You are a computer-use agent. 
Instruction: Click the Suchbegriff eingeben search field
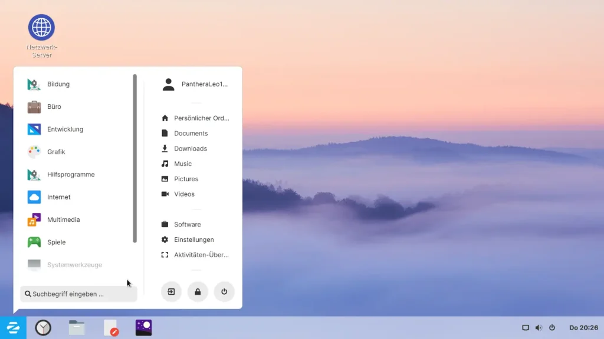[x=78, y=294]
